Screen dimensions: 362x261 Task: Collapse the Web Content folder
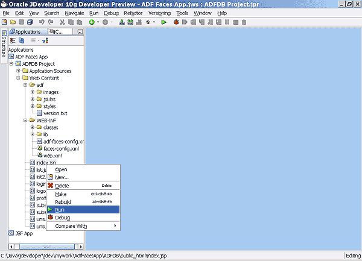(x=18, y=78)
